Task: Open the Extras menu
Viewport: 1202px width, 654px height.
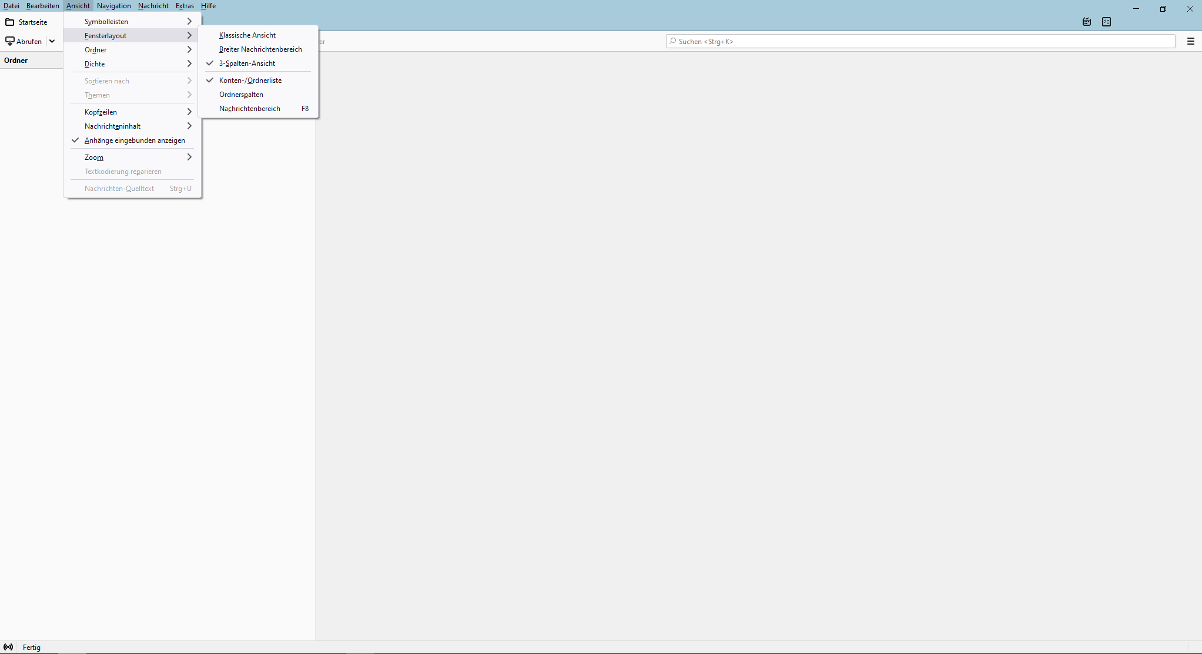Action: tap(185, 6)
